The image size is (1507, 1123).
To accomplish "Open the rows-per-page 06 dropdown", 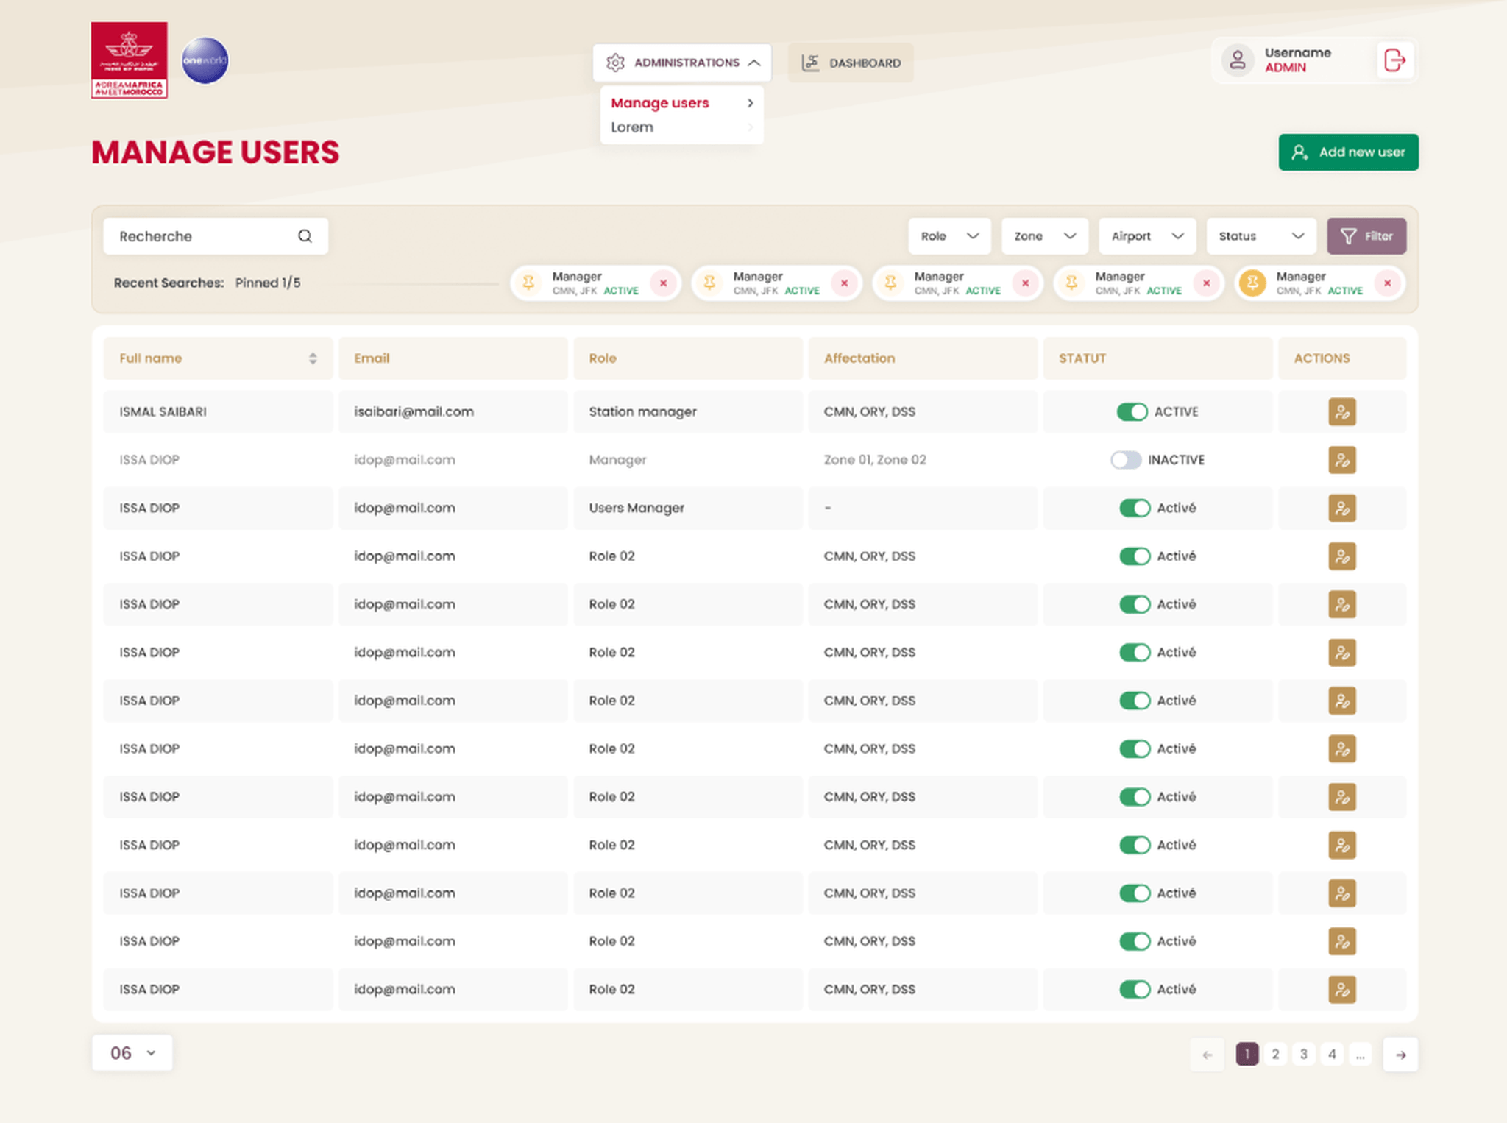I will [x=132, y=1053].
